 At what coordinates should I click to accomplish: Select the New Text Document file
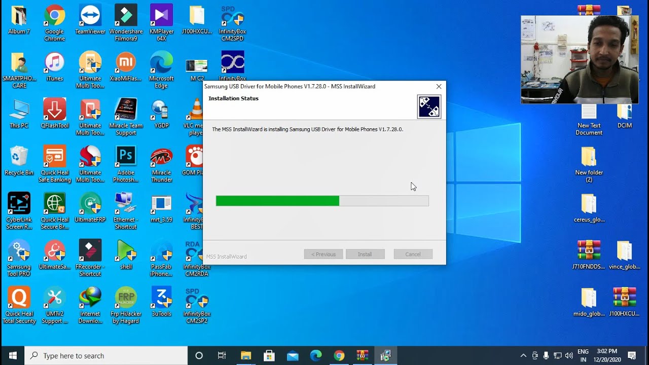[x=589, y=120]
